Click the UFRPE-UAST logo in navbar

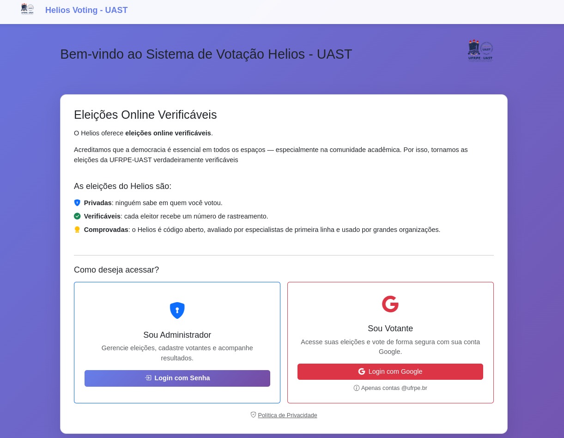point(27,9)
